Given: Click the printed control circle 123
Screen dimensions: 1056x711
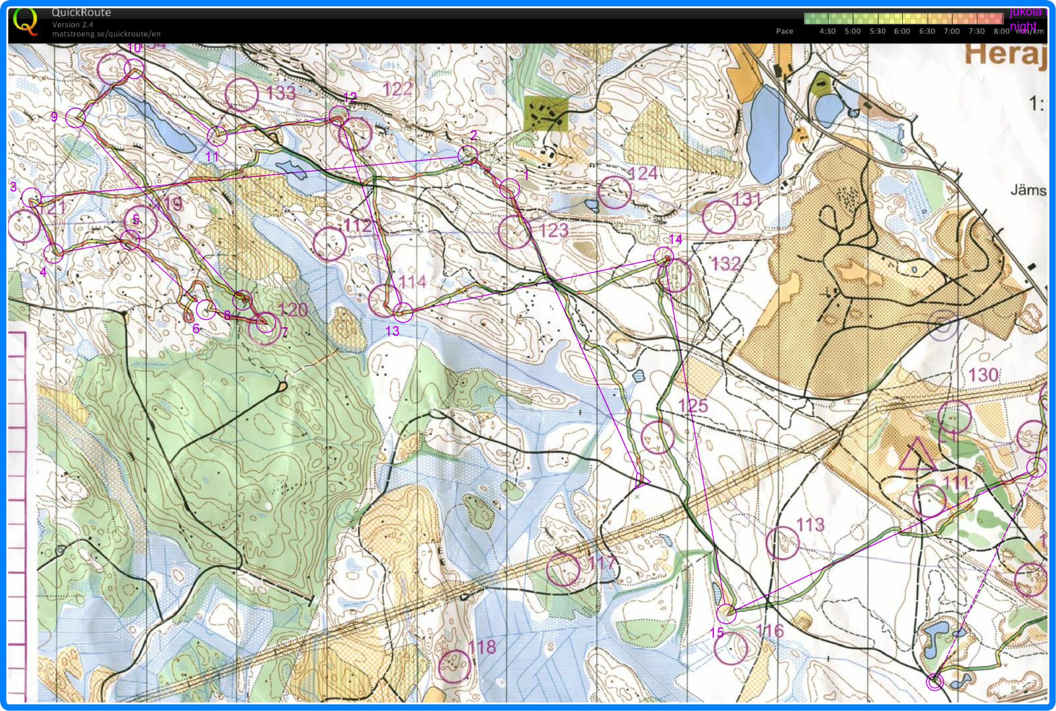Looking at the screenshot, I should (515, 232).
